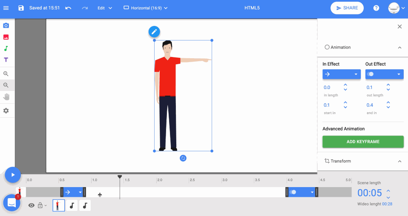Open the hamburger main menu
The width and height of the screenshot is (408, 216).
[x=6, y=8]
